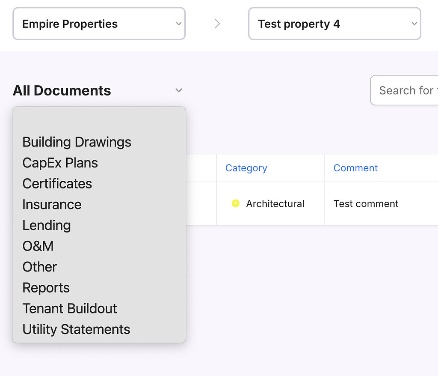The height and width of the screenshot is (376, 438).
Task: Choose Certificates from the dropdown menu
Action: point(57,183)
